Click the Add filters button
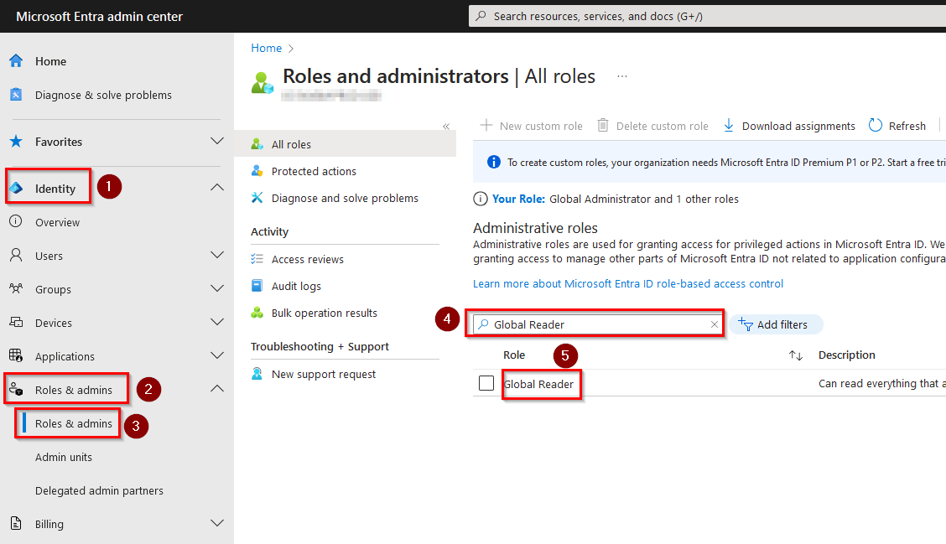Screen dimensions: 946x544 (776, 324)
